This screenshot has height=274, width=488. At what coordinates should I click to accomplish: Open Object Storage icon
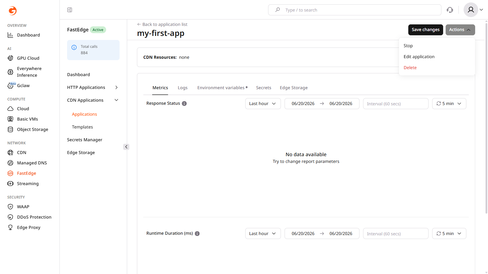point(10,129)
